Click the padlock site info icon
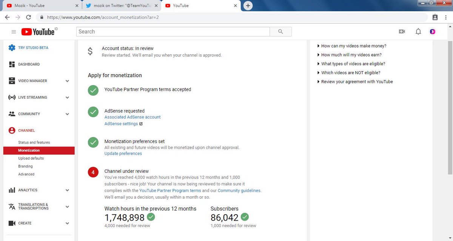The image size is (453, 241). [x=42, y=17]
